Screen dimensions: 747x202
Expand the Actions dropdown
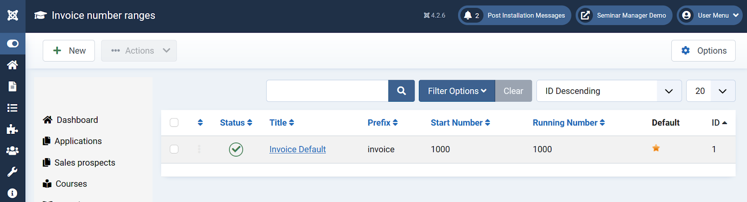click(139, 51)
